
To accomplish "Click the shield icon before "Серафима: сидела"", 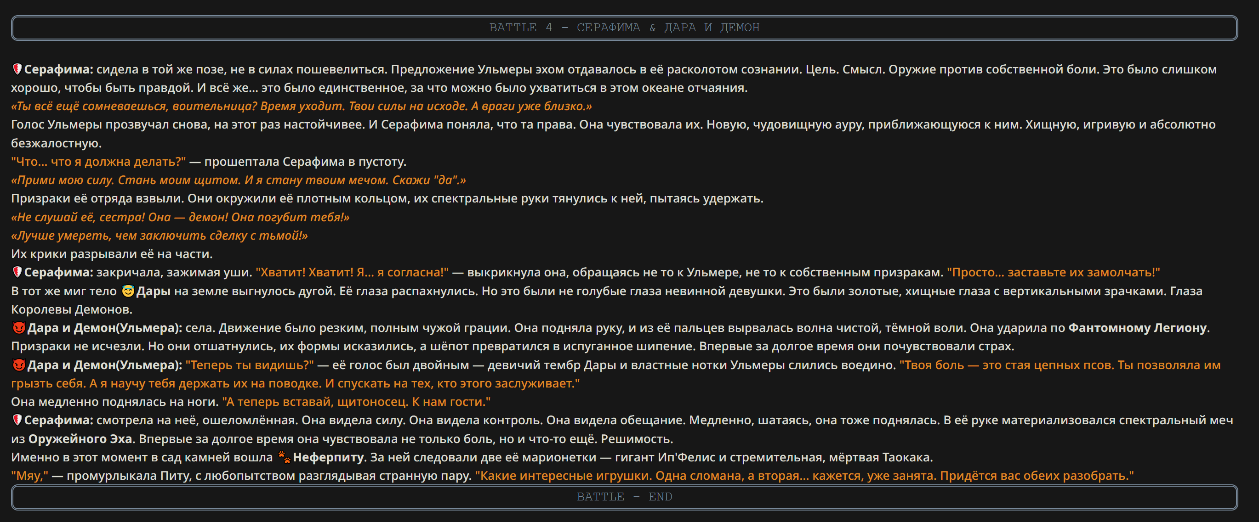I will click(17, 69).
